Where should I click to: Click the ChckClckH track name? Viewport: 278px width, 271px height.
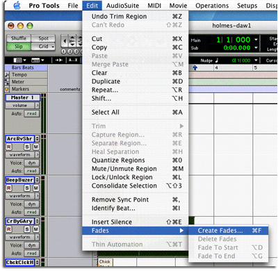coord(20,262)
